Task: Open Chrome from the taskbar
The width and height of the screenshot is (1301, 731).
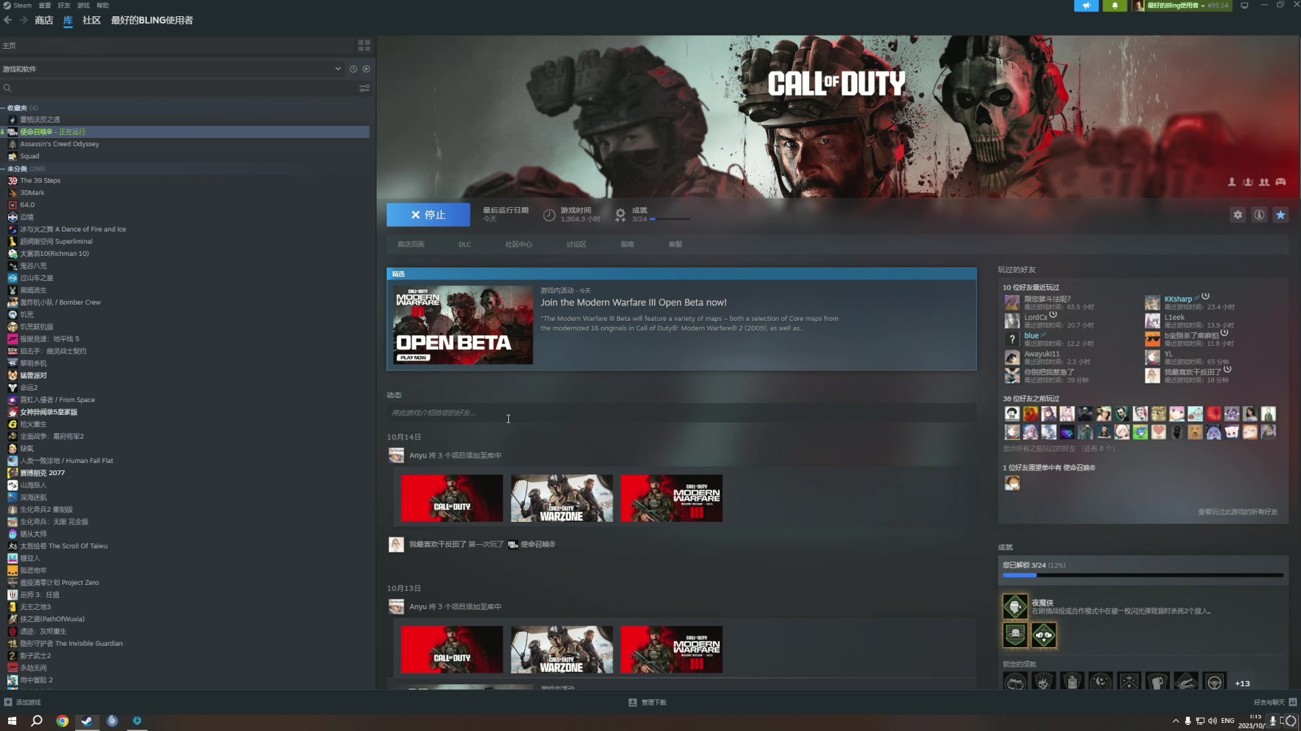Action: [x=62, y=721]
